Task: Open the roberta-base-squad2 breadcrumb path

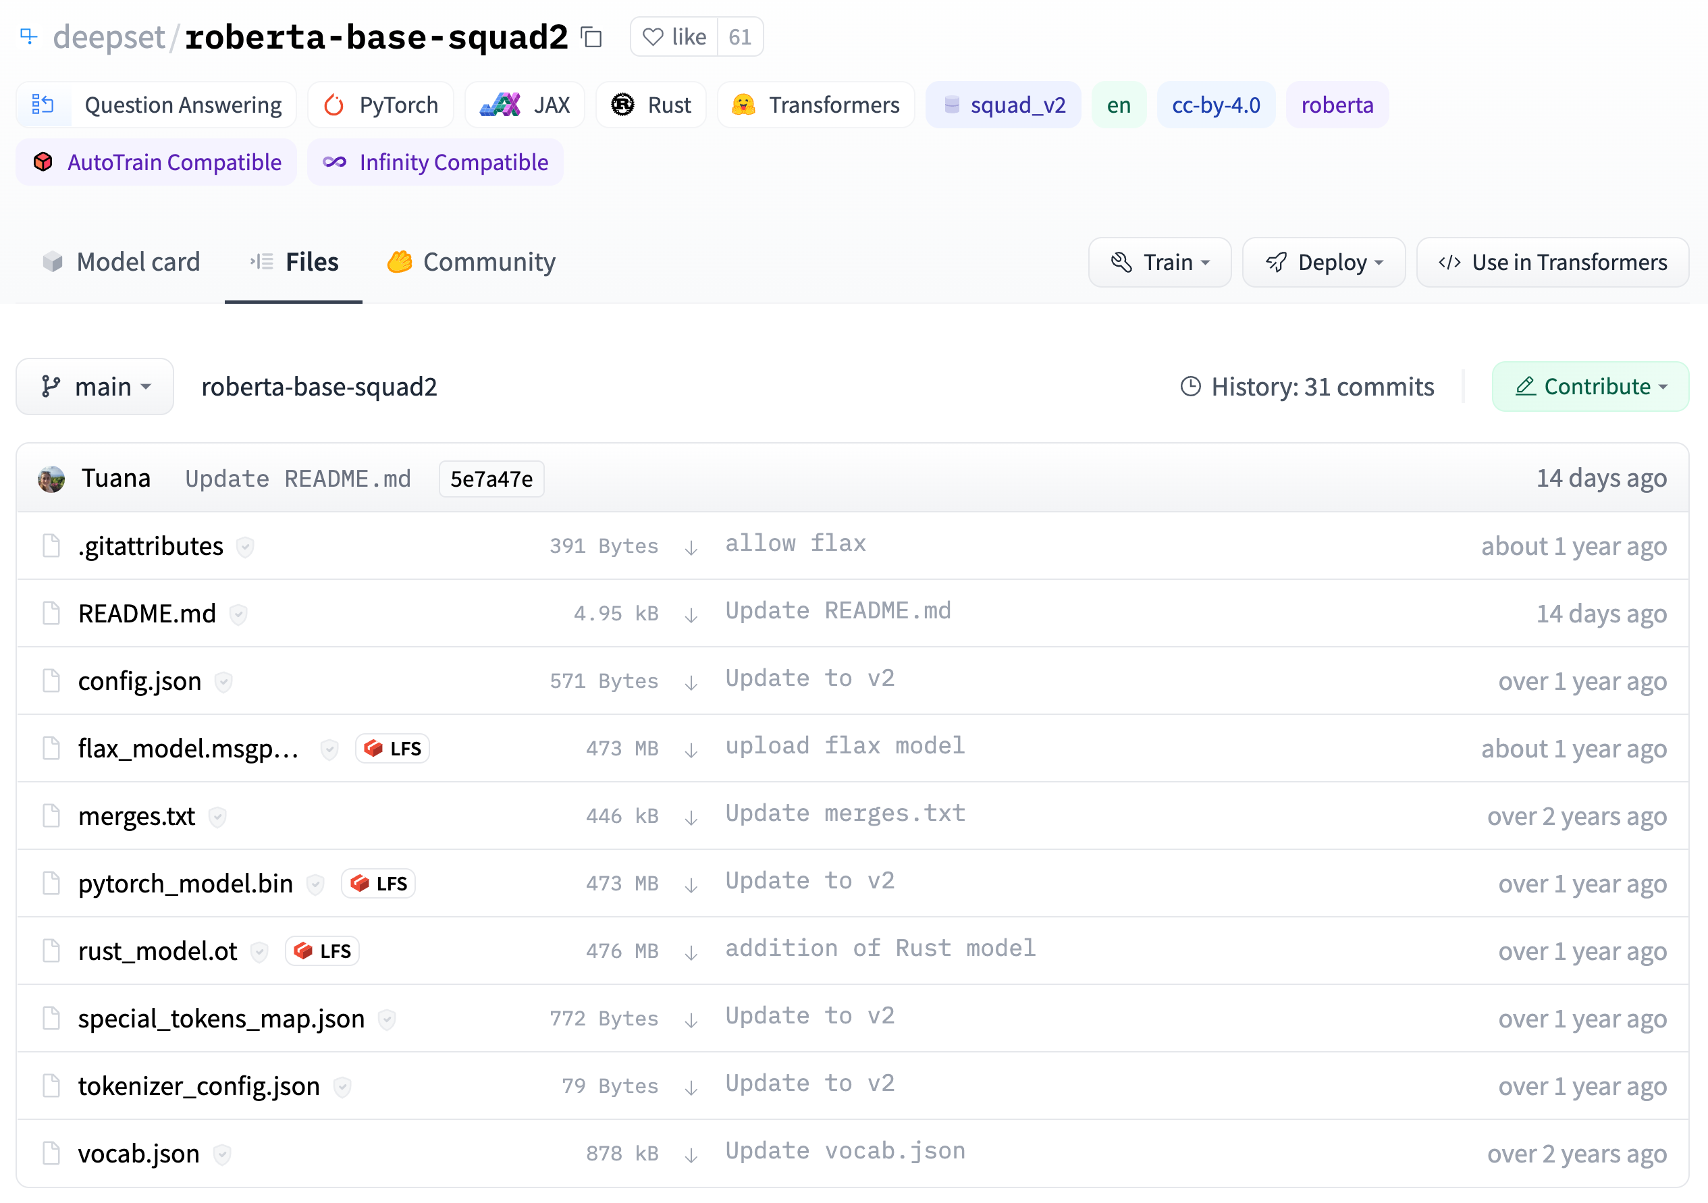Action: pyautogui.click(x=319, y=387)
